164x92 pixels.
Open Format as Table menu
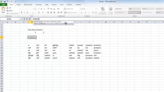coord(110,11)
